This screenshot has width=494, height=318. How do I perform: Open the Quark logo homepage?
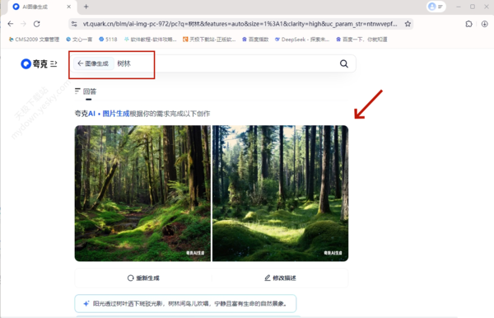(34, 64)
